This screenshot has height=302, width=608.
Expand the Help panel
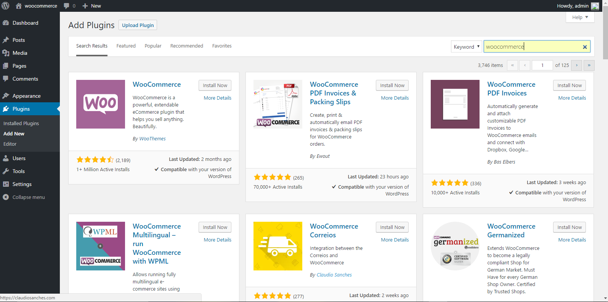580,17
